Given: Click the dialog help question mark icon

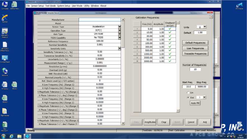Looking at the screenshot, I should coord(211,17).
